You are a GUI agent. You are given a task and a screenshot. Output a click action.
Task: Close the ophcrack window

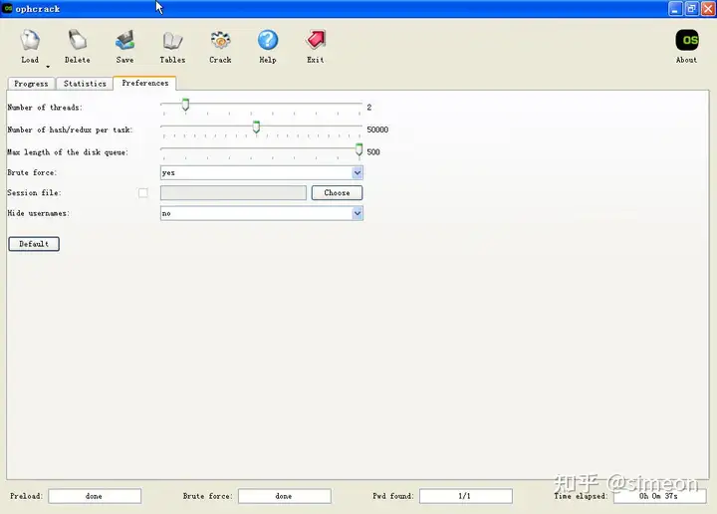[x=708, y=9]
